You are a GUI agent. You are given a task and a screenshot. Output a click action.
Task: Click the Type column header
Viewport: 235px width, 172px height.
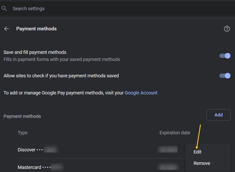[x=23, y=133]
